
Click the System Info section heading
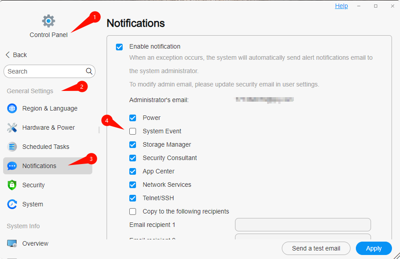(23, 226)
